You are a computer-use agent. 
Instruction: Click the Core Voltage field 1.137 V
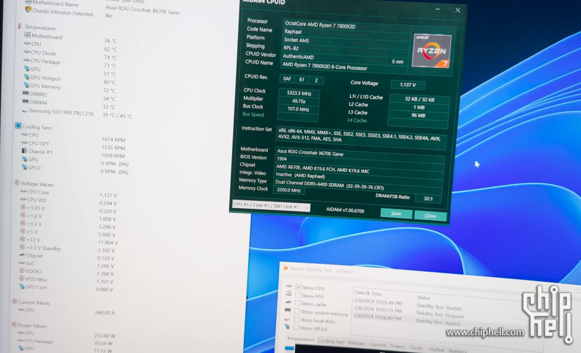point(408,84)
